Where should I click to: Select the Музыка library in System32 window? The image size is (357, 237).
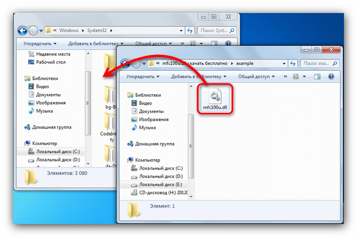click(44, 111)
